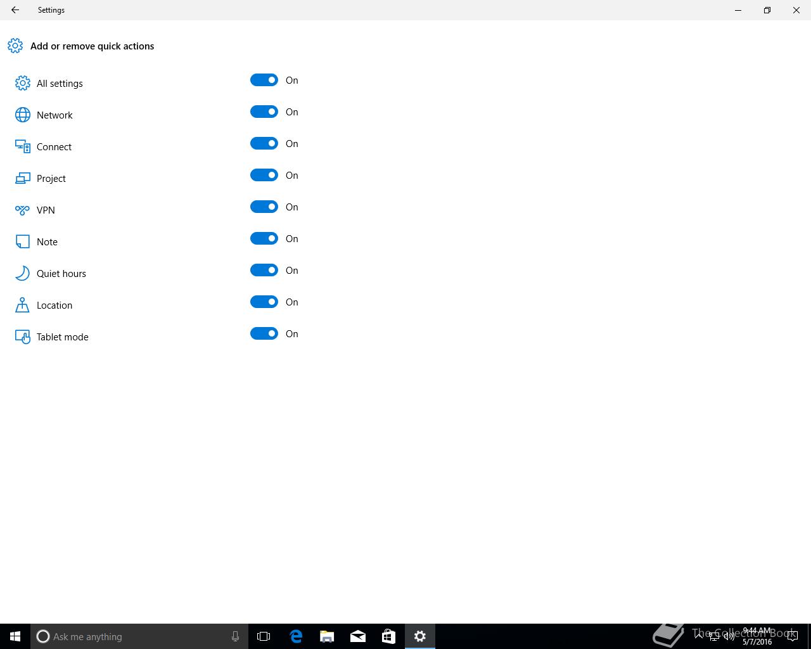
Task: Click the Project screen icon
Action: click(x=23, y=178)
